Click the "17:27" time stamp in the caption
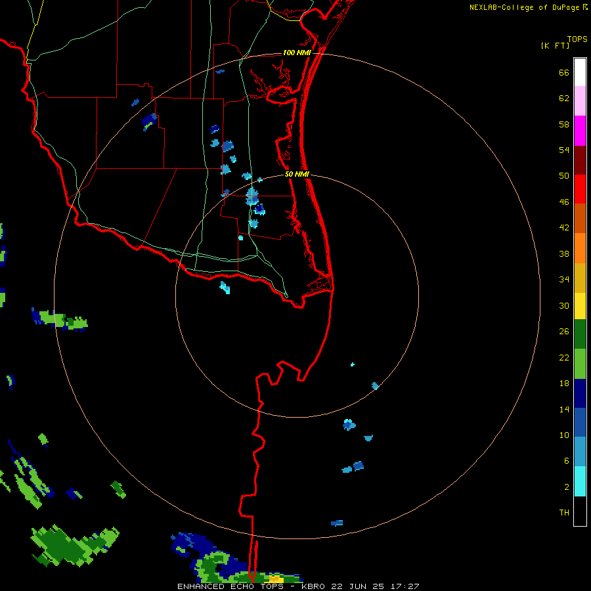Screen dimensions: 591x591 click(x=405, y=586)
